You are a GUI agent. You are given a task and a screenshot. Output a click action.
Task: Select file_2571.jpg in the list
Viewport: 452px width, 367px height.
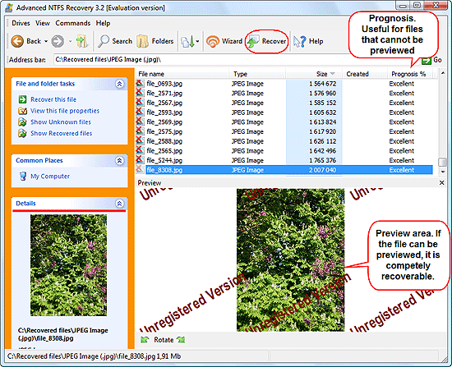(164, 94)
